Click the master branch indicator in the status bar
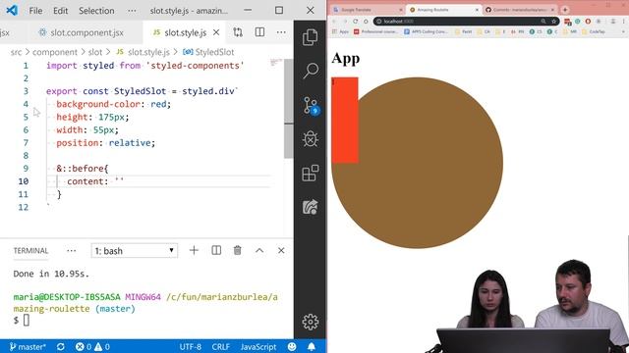Viewport: 629px width, 353px height. 28,346
